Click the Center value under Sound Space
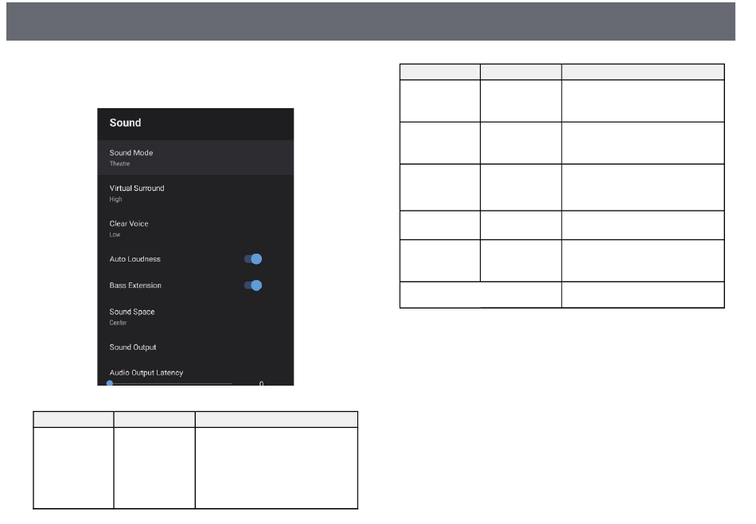 118,323
